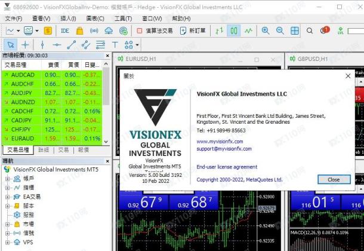Click the 新訂單 new order button
The image size is (364, 251).
click(x=193, y=30)
